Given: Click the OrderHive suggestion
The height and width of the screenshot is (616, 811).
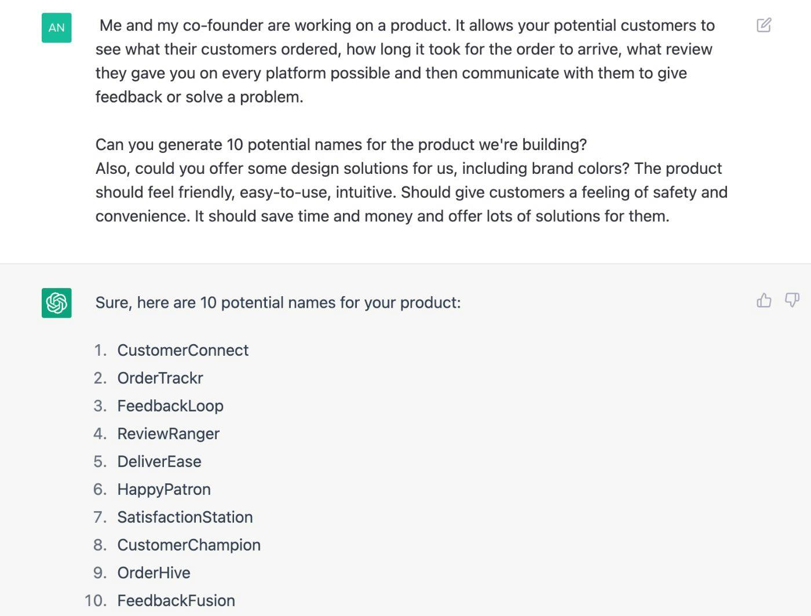Looking at the screenshot, I should point(154,573).
